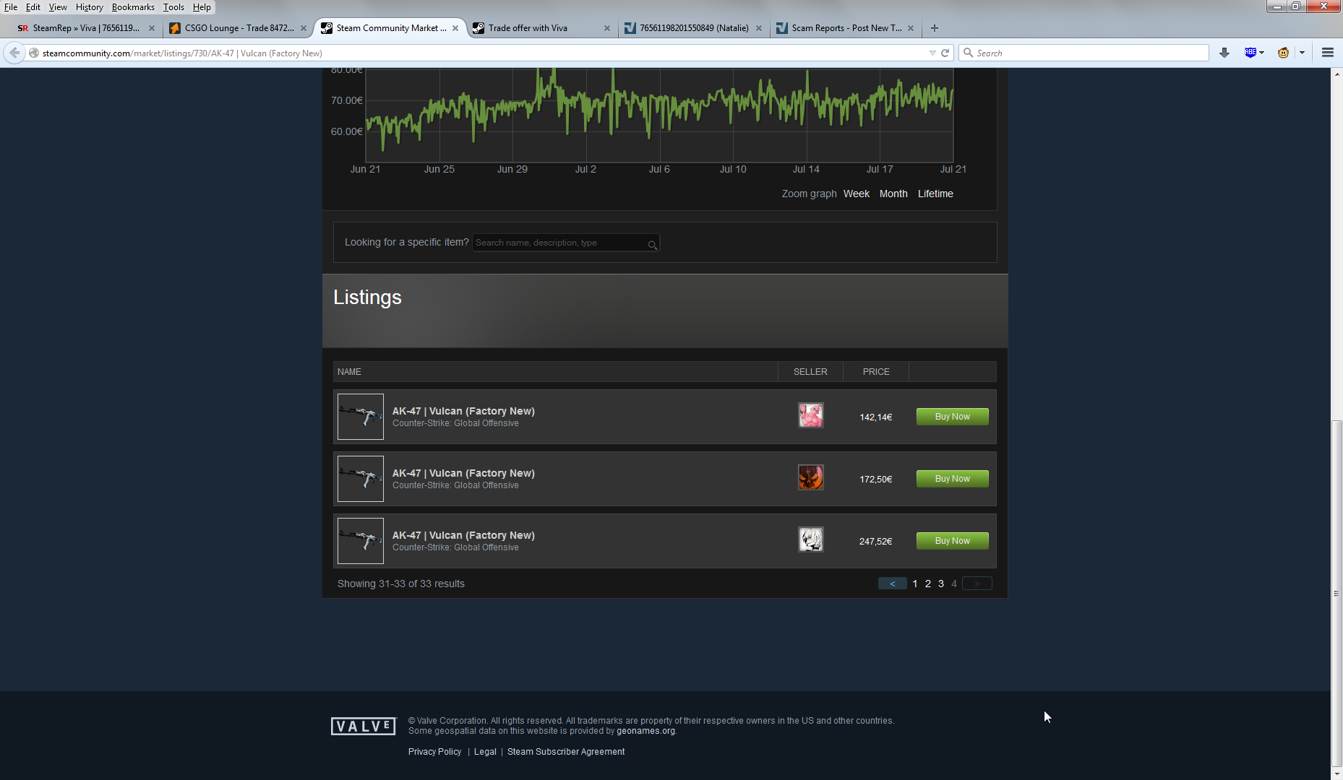Open the Firefox downloads arrow icon

coord(1224,53)
